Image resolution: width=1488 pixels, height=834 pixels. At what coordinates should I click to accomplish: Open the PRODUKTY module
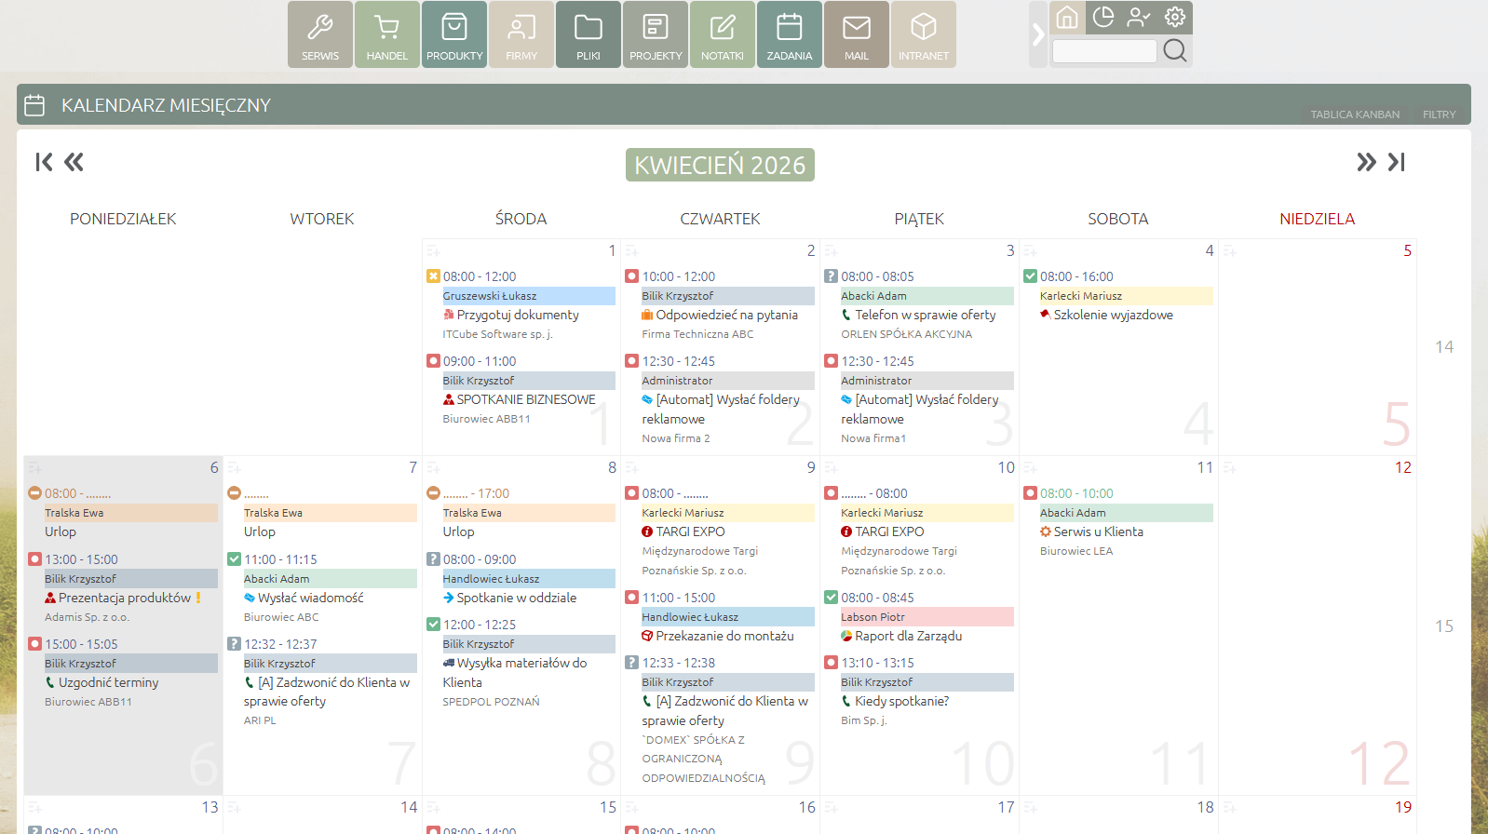(x=454, y=34)
